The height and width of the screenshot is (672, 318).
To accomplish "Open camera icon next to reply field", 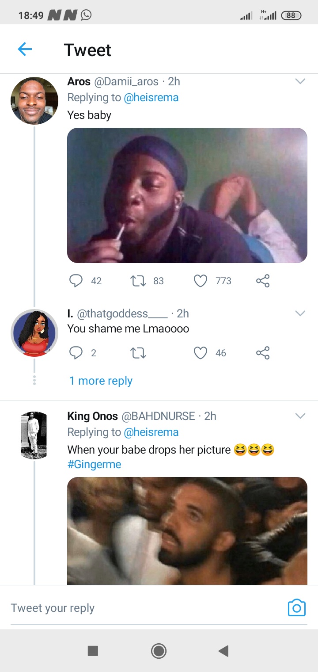I will pos(296,608).
